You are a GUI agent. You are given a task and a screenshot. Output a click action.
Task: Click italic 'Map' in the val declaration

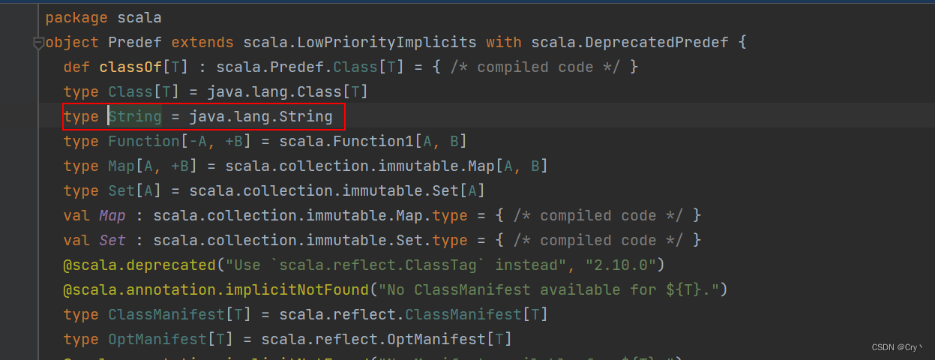(x=112, y=215)
